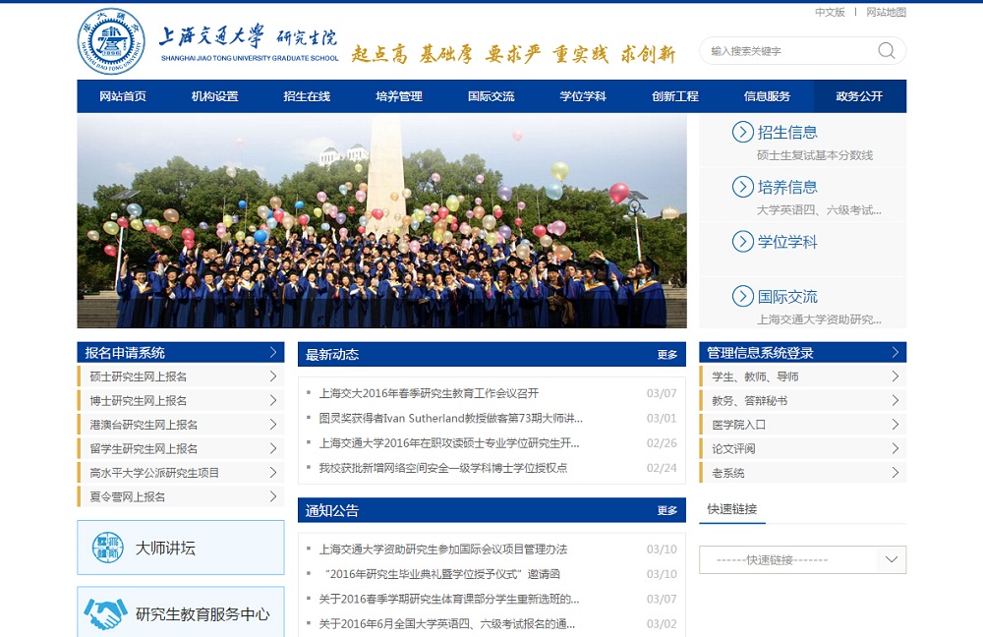The width and height of the screenshot is (983, 637).
Task: Open news 上海交通大学2016年在职攻读硕士专业学位
Action: click(x=449, y=442)
